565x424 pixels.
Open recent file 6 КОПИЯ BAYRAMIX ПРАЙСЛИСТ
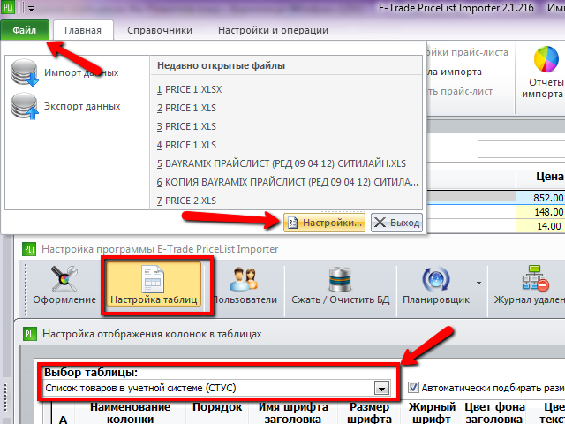(287, 182)
